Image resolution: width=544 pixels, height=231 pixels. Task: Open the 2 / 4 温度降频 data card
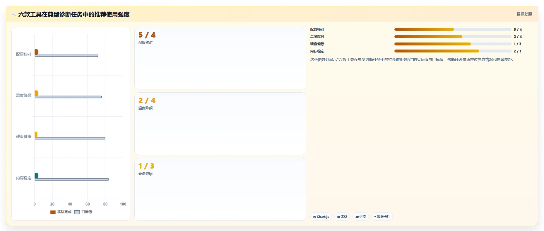pyautogui.click(x=220, y=124)
